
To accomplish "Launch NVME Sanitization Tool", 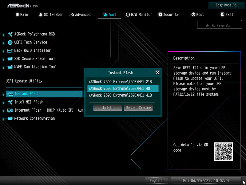I will (x=35, y=67).
